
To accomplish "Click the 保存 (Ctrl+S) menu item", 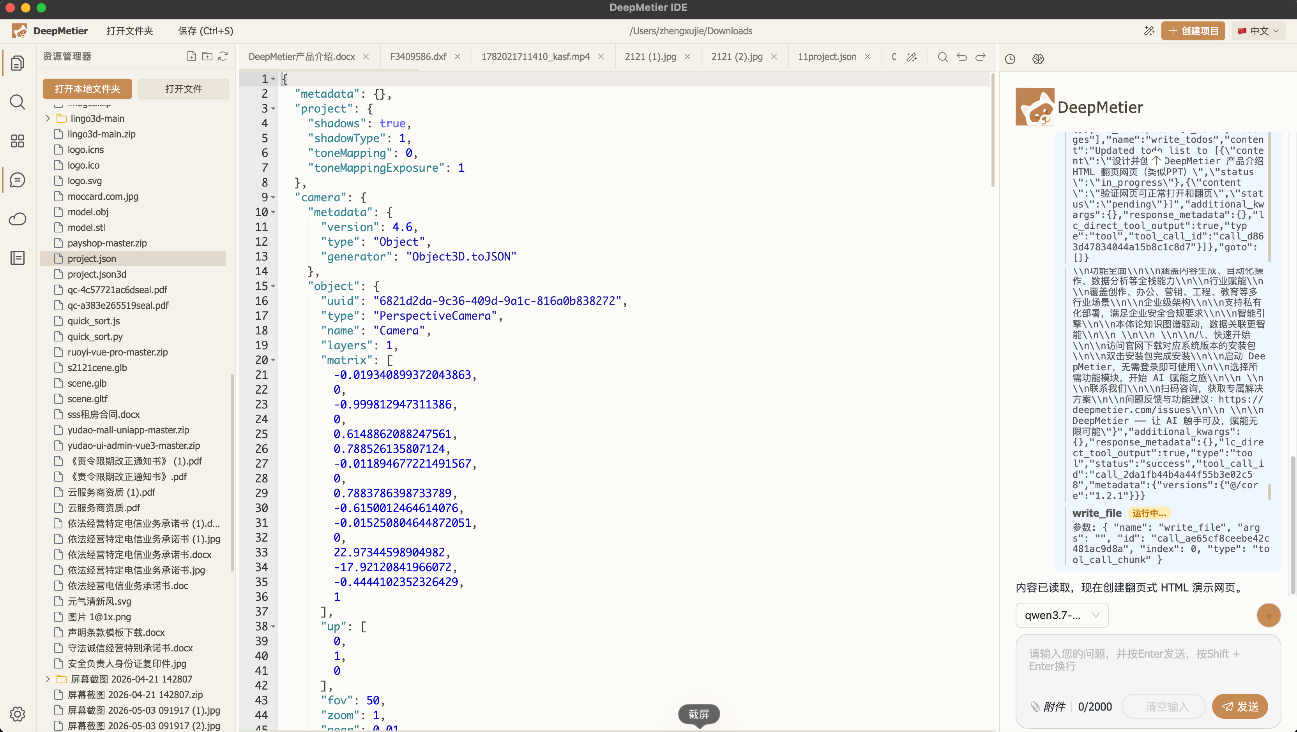I will click(205, 31).
